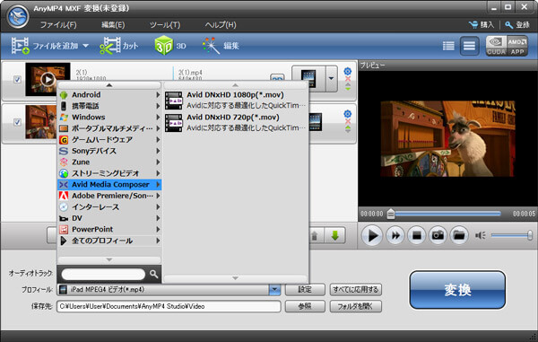The width and height of the screenshot is (538, 342).
Task: Expand Adobe Premiere/Sony category
Action: [x=109, y=196]
